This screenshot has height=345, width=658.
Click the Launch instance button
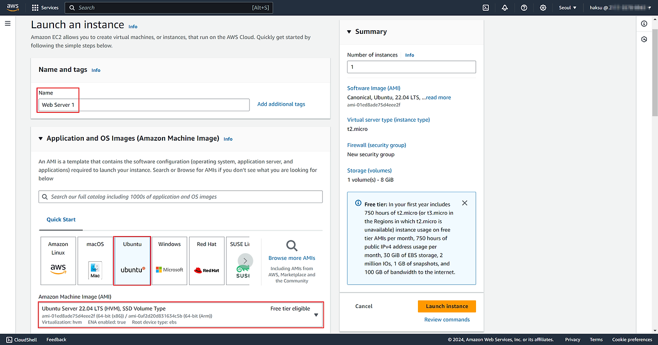(x=447, y=306)
